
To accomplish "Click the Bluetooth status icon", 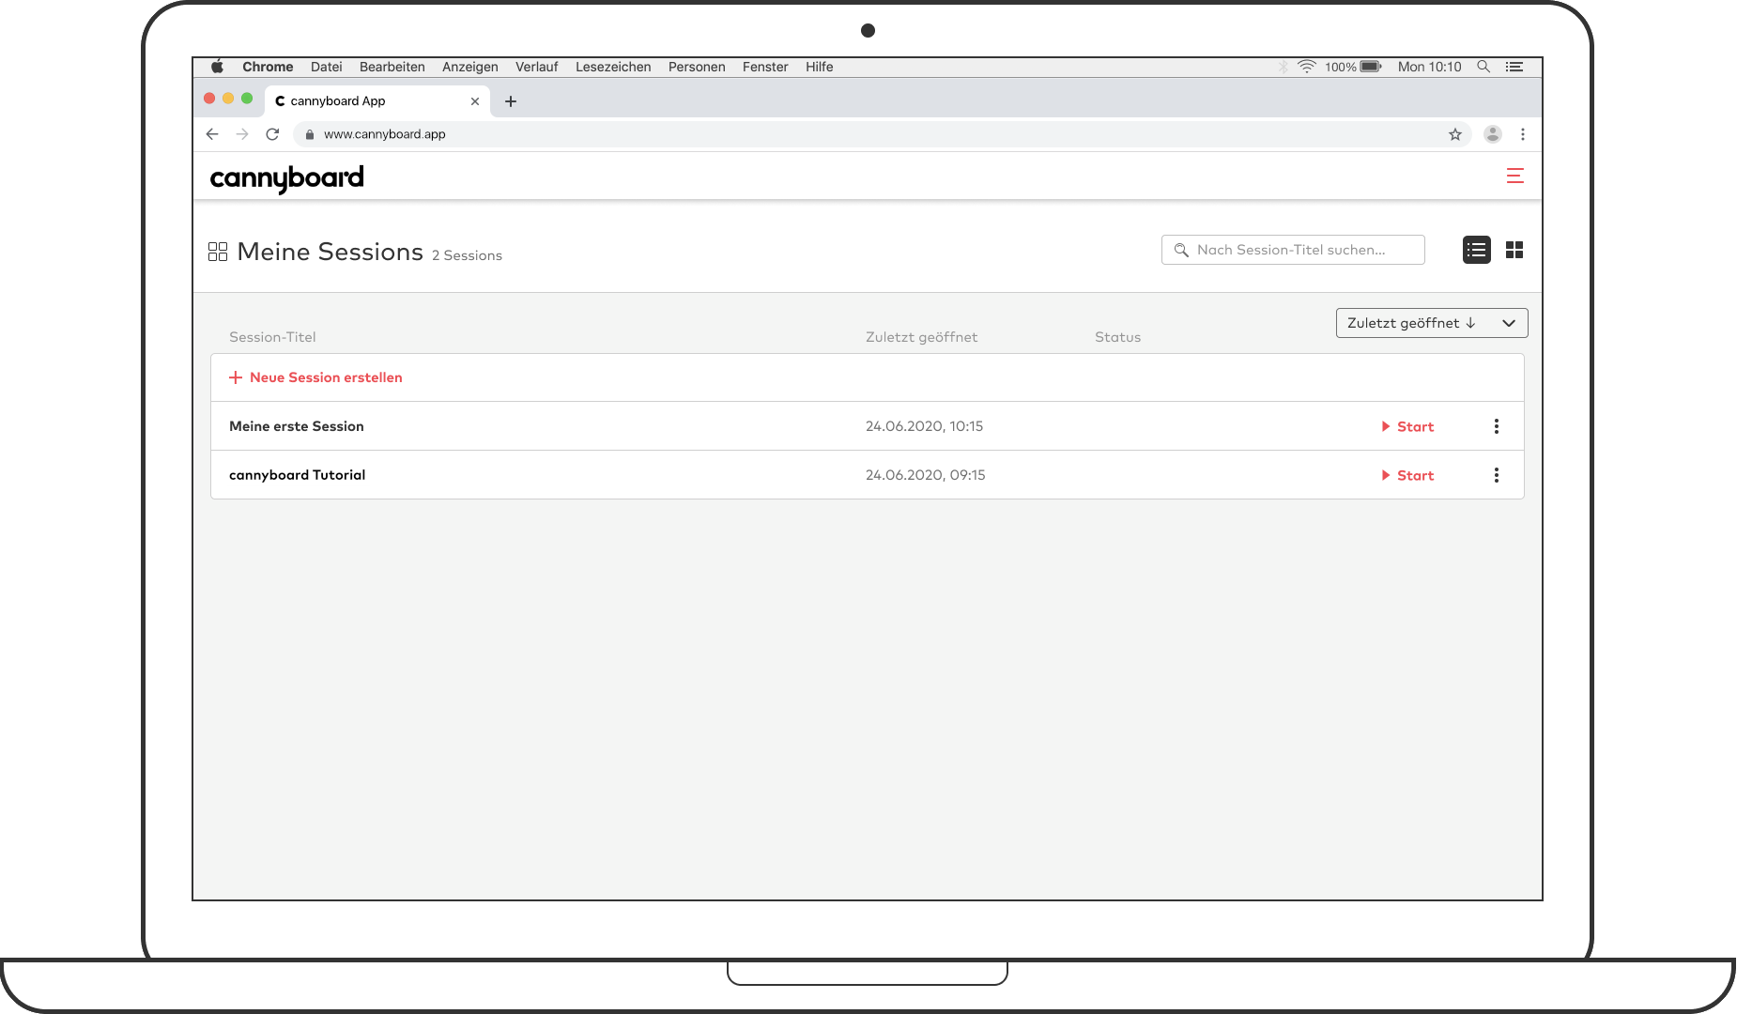I will tap(1283, 67).
